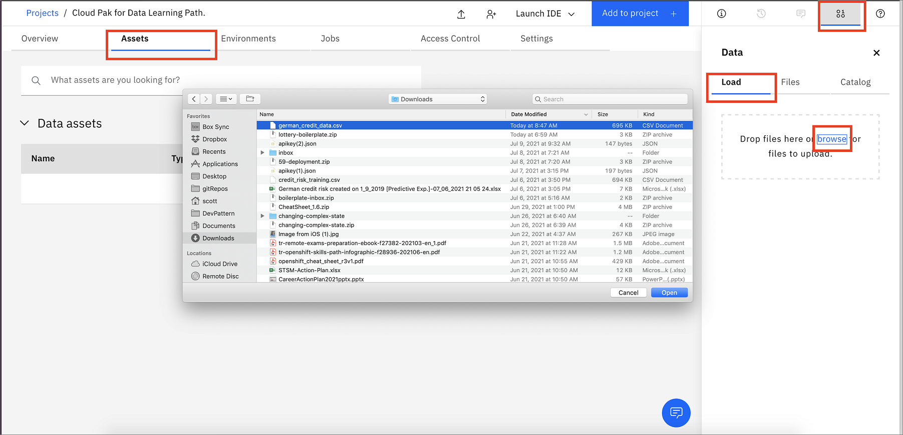Click Cancel in file dialog
The width and height of the screenshot is (903, 435).
[628, 293]
